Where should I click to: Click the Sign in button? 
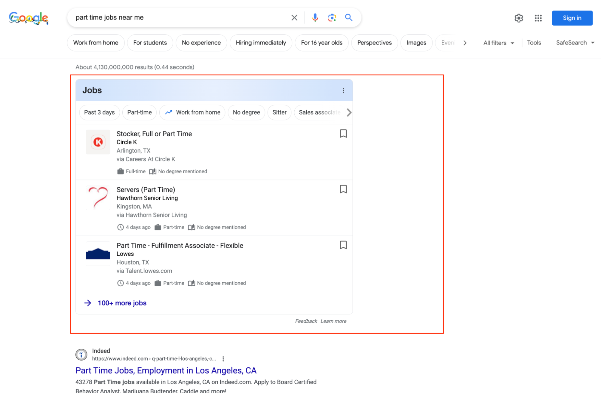[572, 18]
